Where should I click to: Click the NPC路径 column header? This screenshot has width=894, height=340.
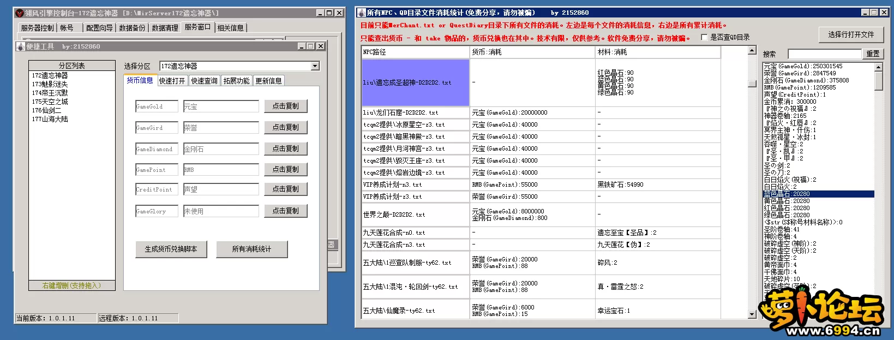416,52
